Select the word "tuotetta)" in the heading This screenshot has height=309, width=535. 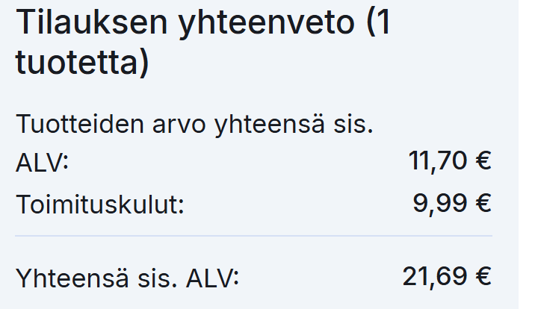[x=82, y=63]
